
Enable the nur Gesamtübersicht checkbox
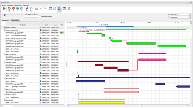(40, 16)
